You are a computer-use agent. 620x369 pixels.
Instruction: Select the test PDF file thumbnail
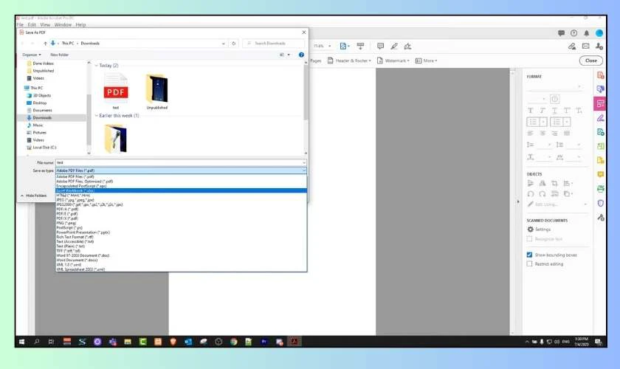pyautogui.click(x=115, y=91)
